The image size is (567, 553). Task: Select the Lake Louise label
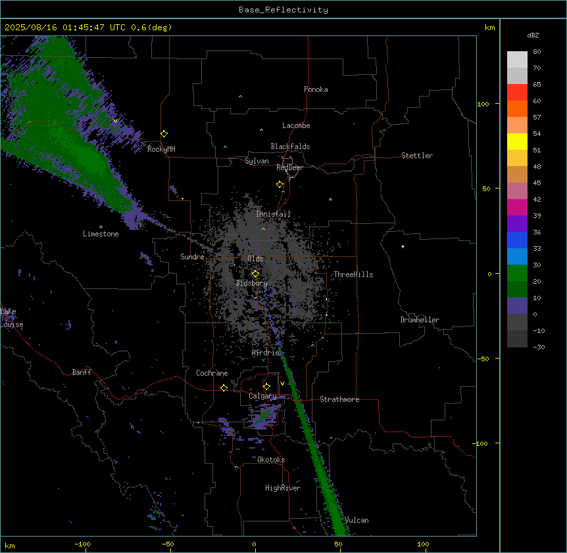[x=12, y=318]
